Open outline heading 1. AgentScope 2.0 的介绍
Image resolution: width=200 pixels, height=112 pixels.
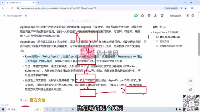165,32
